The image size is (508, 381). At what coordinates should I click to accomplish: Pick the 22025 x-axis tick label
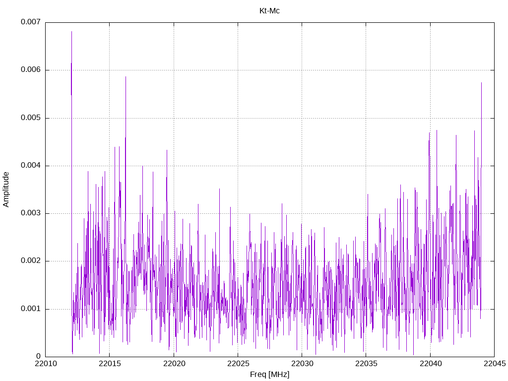[237, 364]
